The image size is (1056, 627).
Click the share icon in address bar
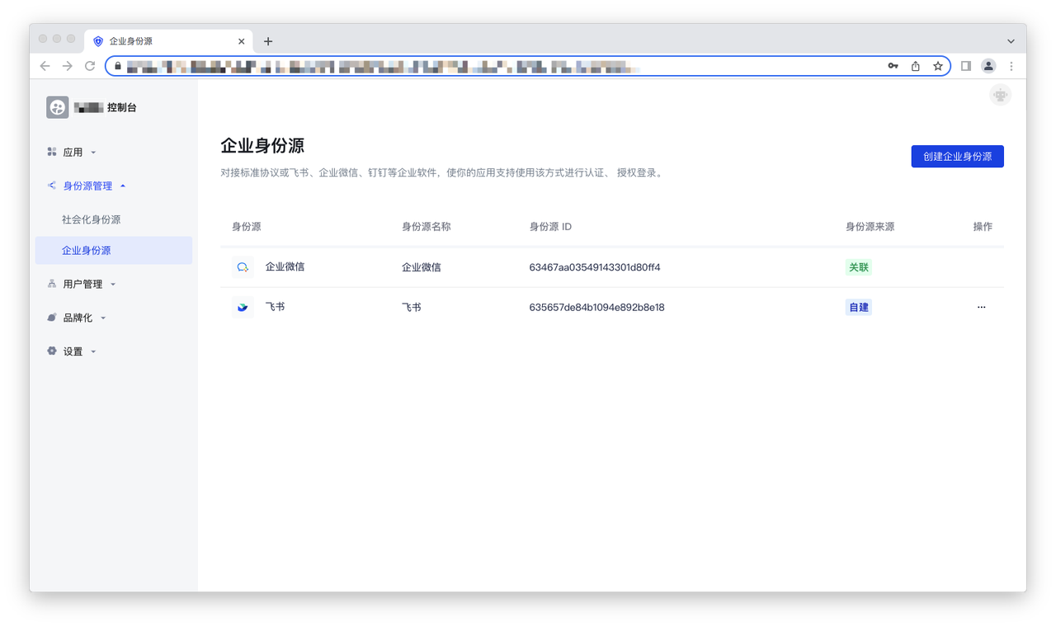916,66
